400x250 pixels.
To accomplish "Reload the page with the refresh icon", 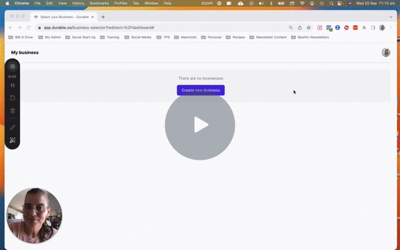I will pos(28,28).
